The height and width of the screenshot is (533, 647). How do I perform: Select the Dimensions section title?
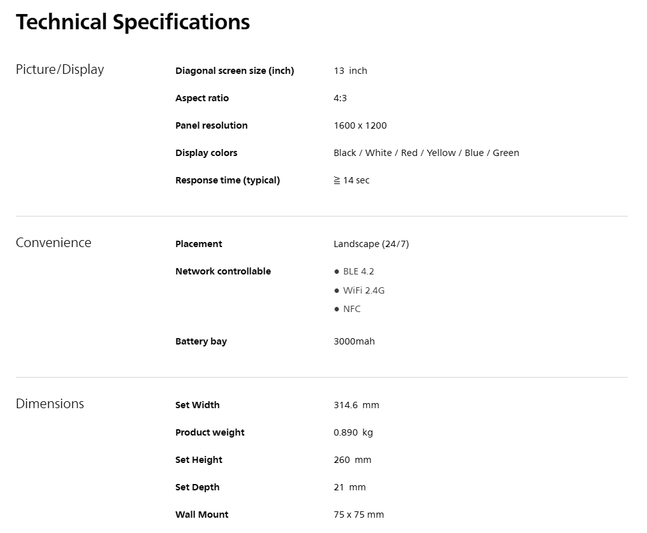(50, 404)
